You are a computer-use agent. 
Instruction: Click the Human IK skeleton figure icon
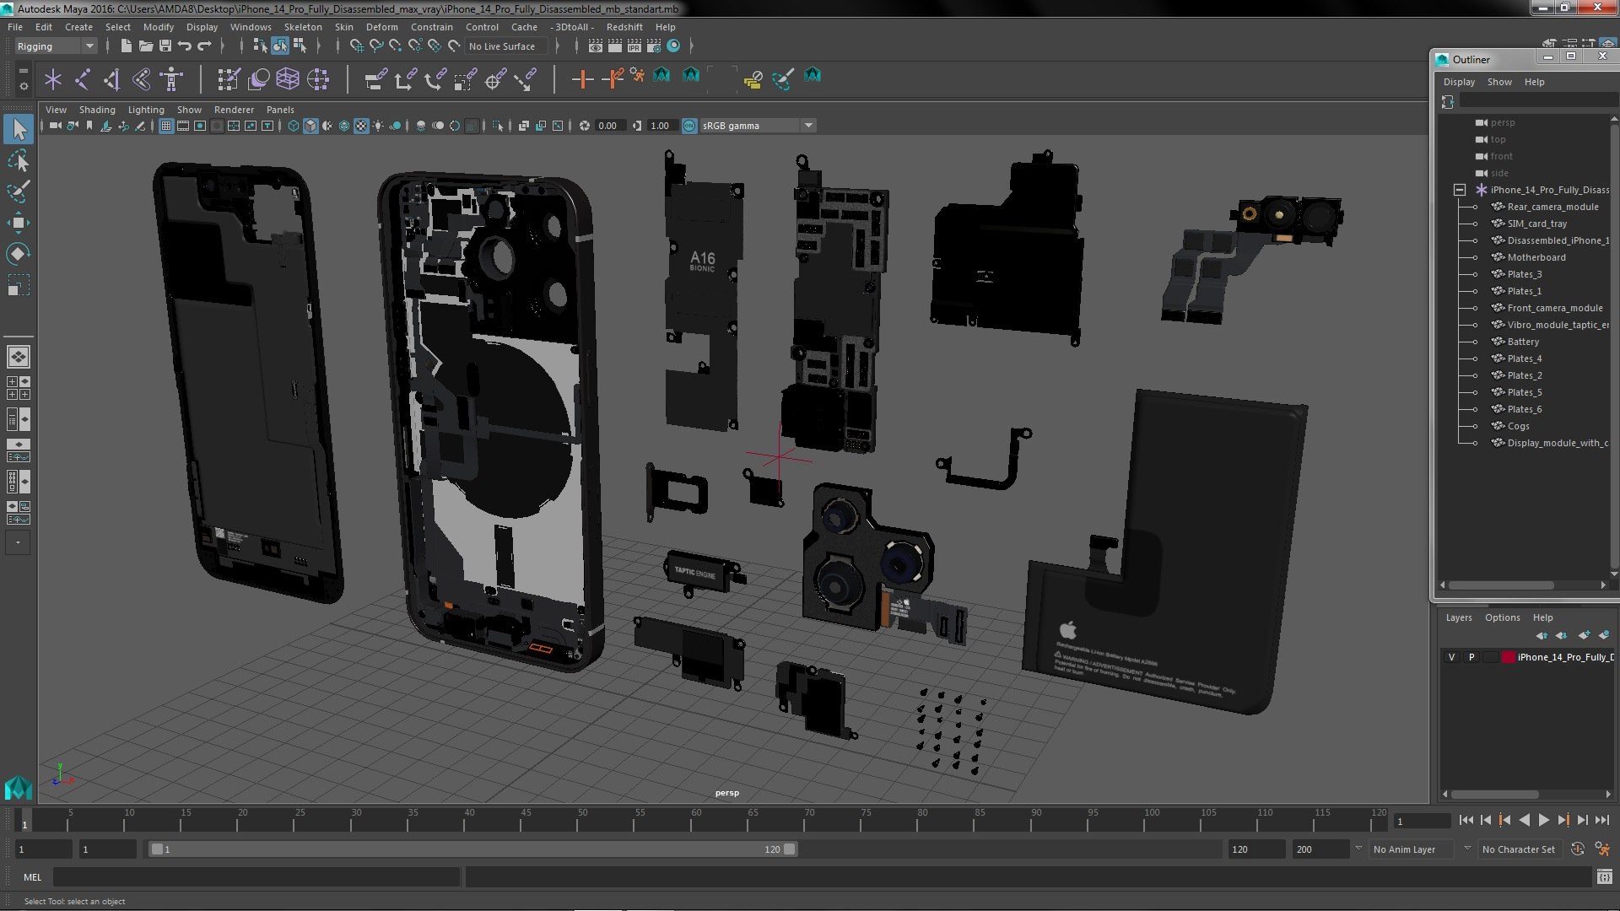tap(171, 79)
